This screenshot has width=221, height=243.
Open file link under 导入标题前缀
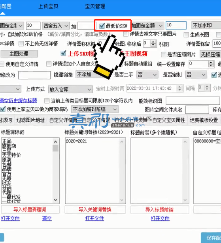[160, 219]
